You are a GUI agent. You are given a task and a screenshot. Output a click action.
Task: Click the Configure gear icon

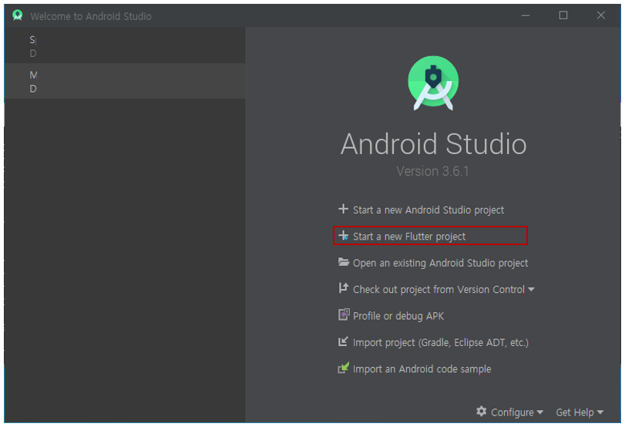pyautogui.click(x=482, y=412)
